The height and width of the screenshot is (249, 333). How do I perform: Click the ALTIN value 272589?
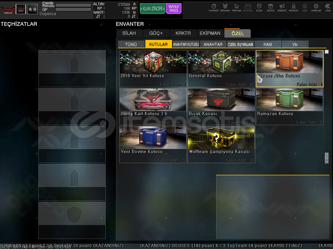tap(124, 4)
